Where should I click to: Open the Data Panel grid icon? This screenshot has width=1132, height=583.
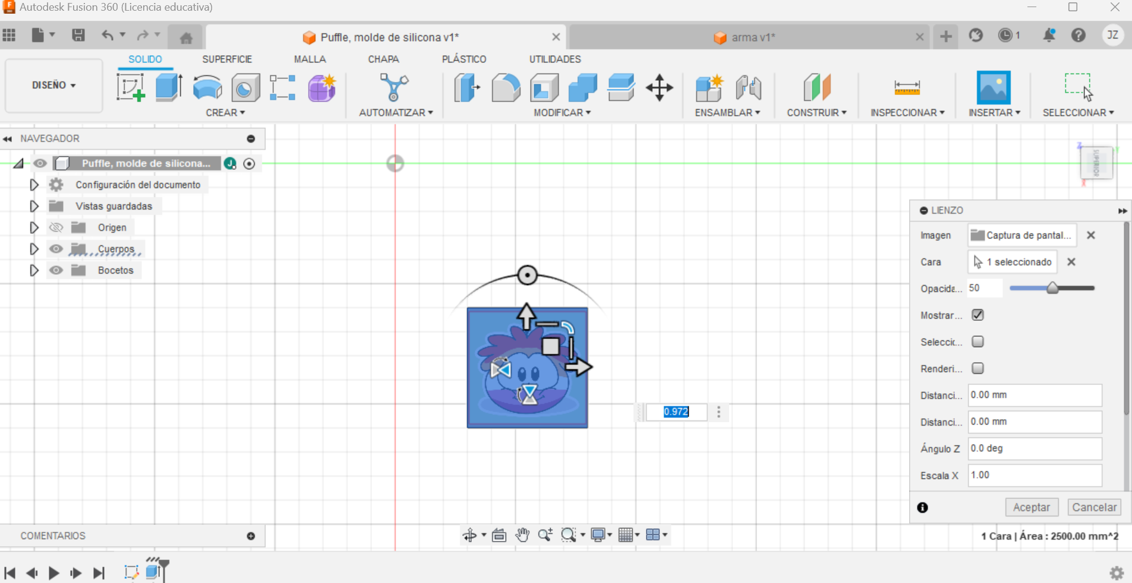pos(9,35)
